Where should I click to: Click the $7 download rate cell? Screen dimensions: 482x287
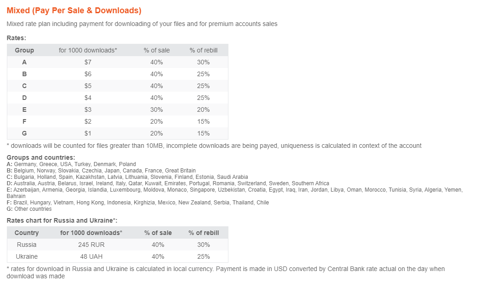pyautogui.click(x=88, y=62)
